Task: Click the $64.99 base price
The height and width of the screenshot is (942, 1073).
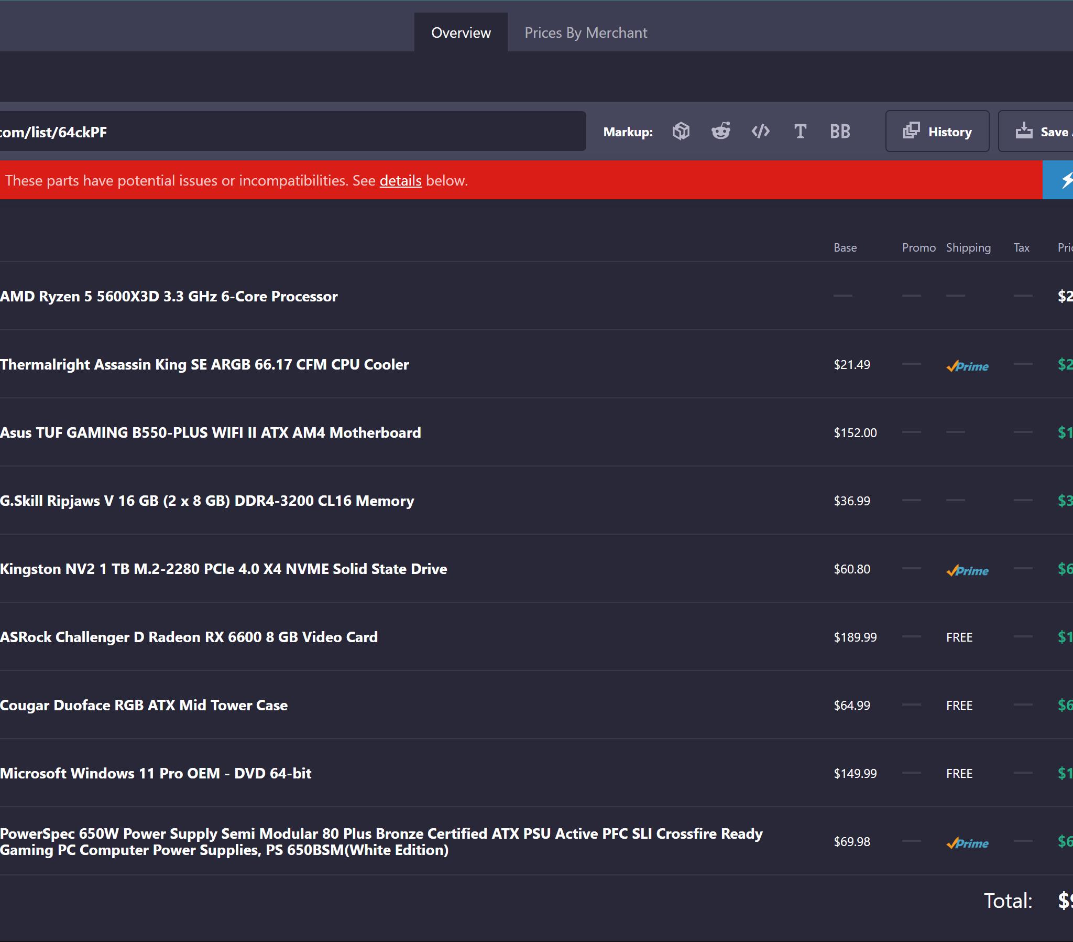Action: (852, 705)
